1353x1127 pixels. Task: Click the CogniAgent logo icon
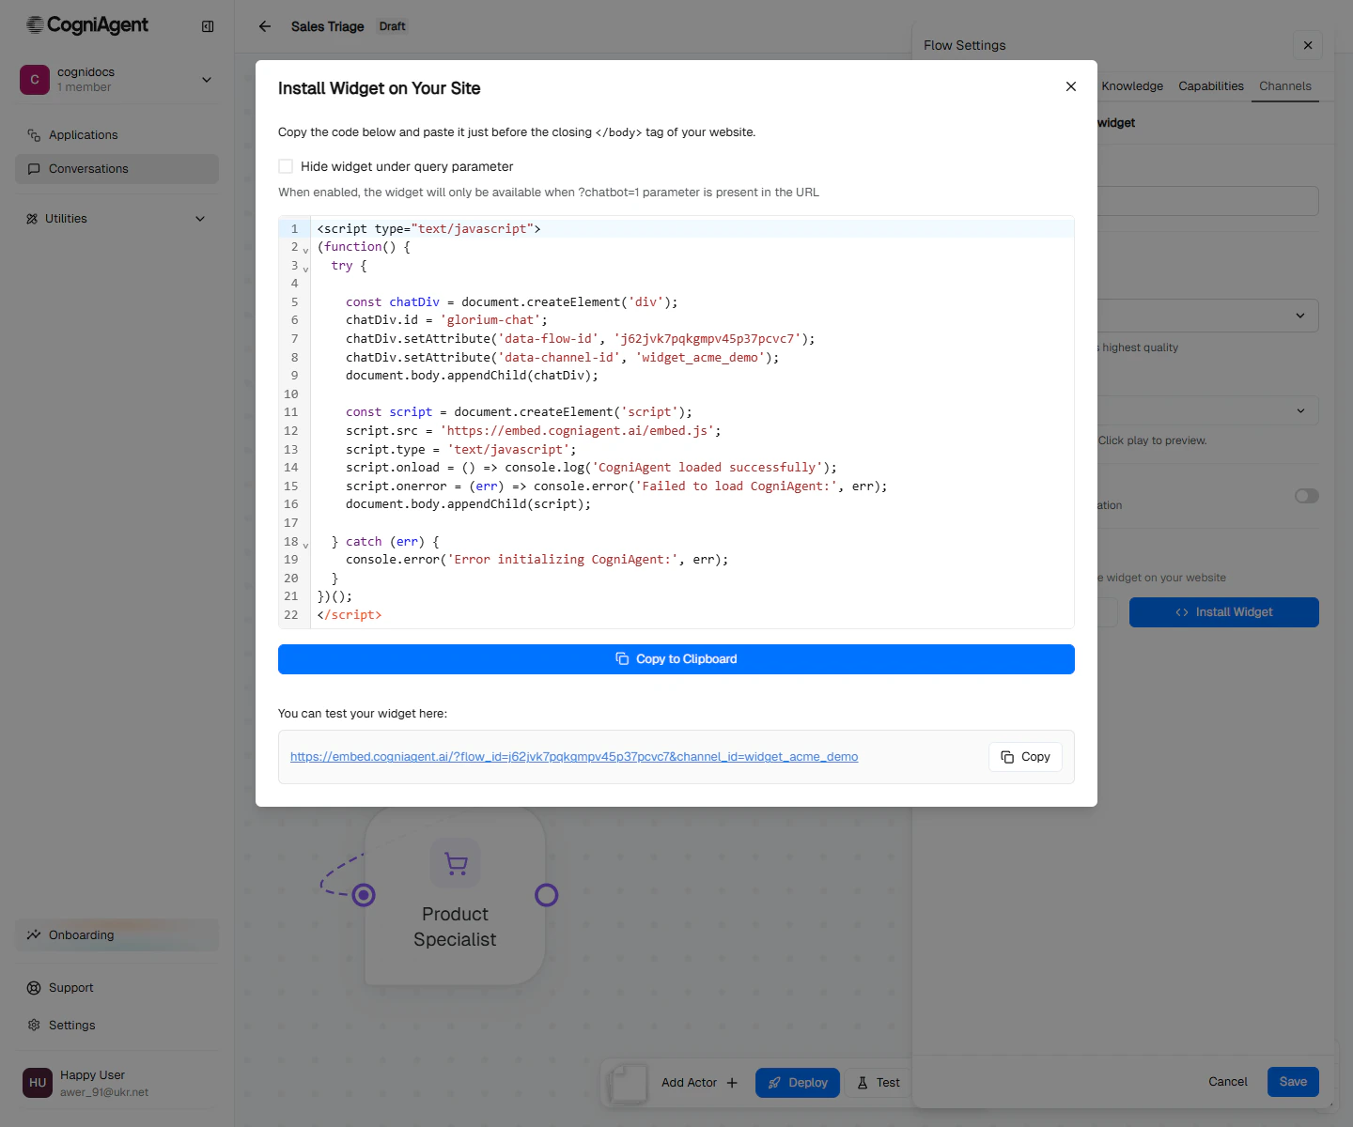pos(35,25)
